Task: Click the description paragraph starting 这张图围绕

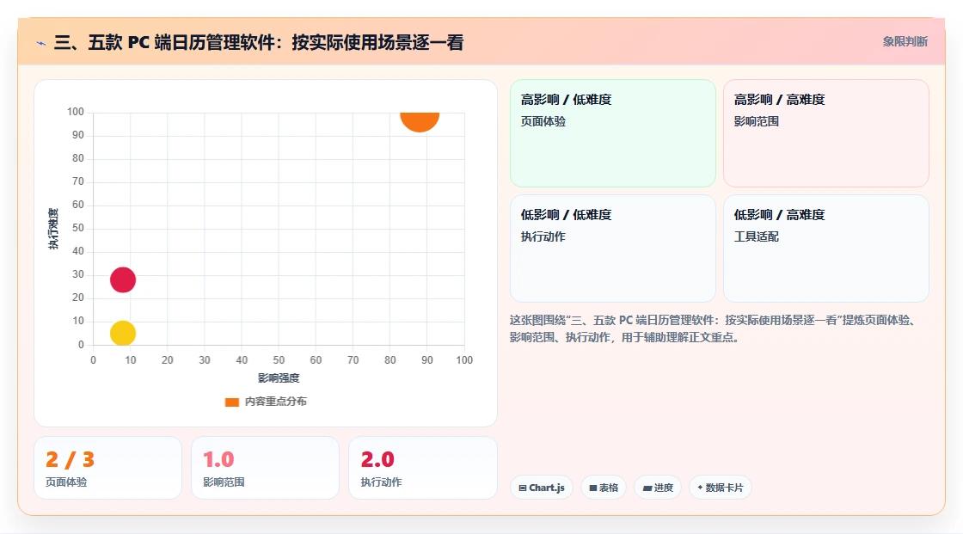Action: coord(713,328)
